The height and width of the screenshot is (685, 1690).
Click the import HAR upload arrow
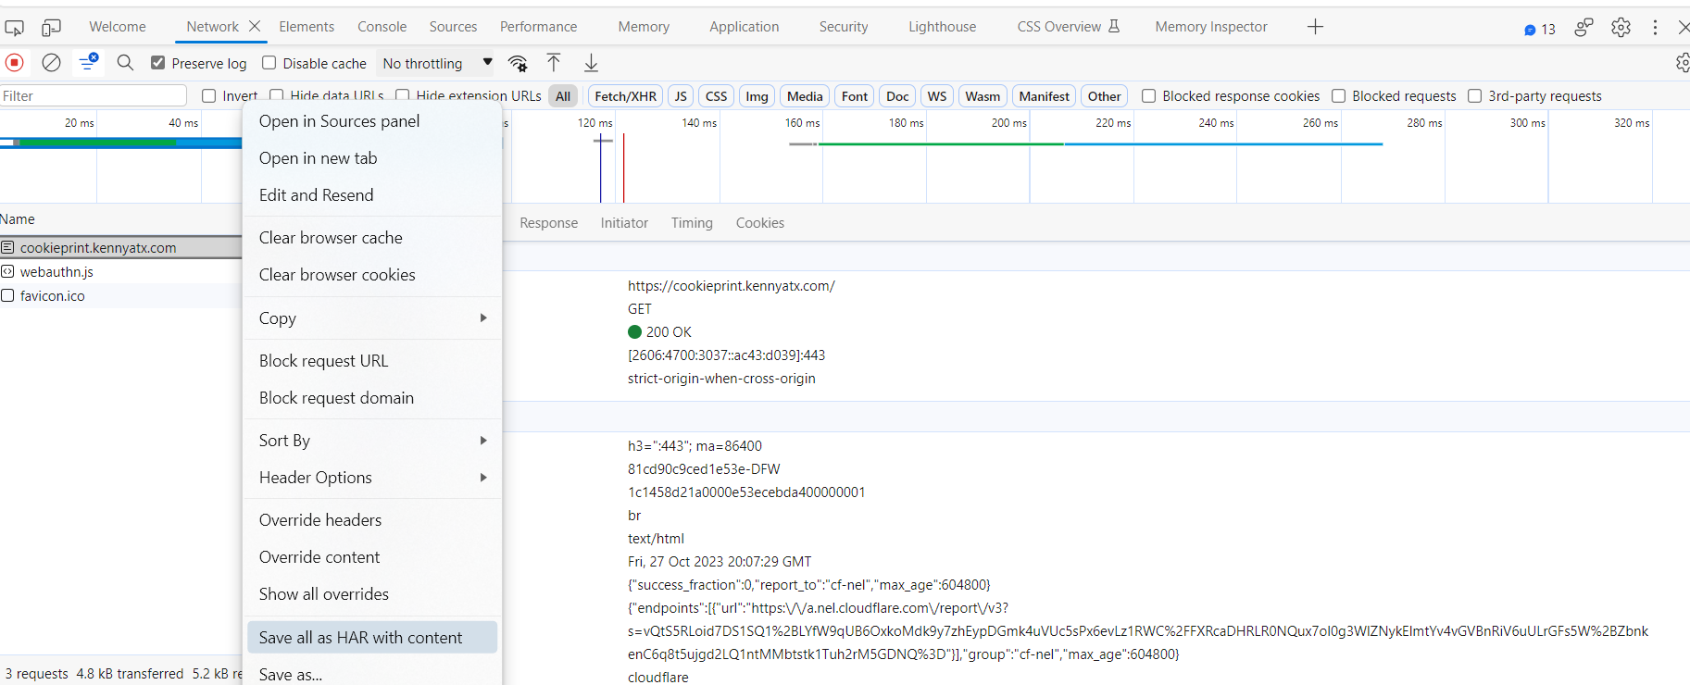pyautogui.click(x=554, y=63)
